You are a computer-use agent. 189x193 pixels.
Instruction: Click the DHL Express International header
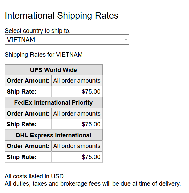click(x=54, y=135)
